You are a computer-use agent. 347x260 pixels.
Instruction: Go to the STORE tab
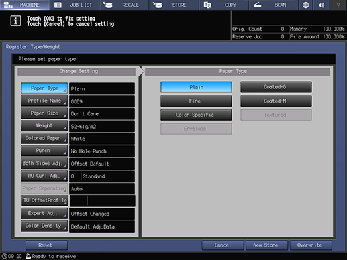tap(174, 5)
